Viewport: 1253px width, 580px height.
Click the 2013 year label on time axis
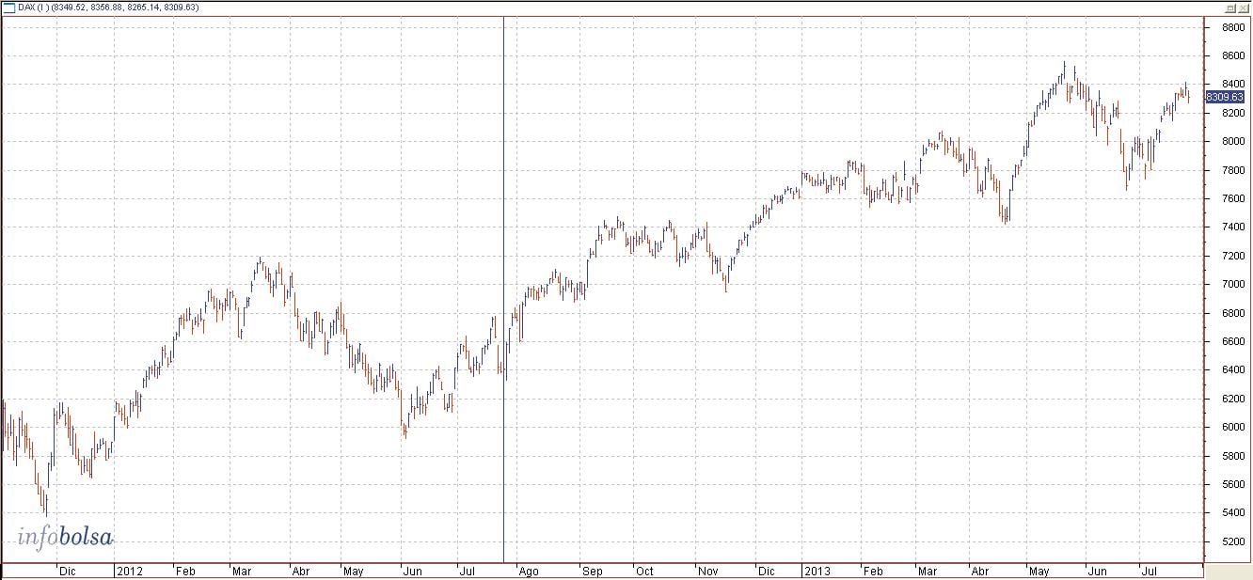click(816, 570)
